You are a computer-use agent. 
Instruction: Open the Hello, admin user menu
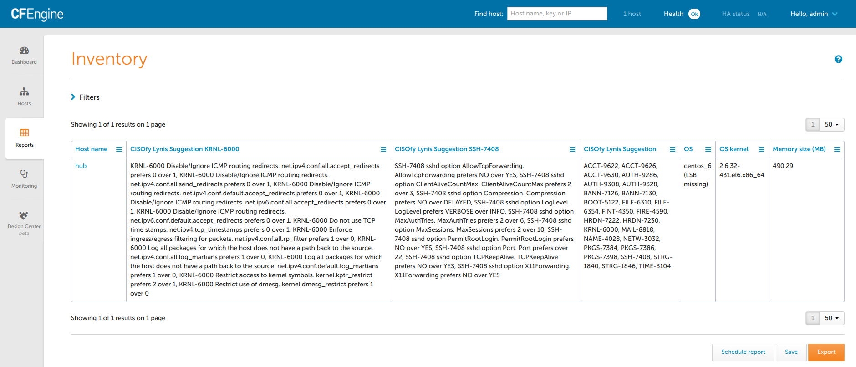(x=814, y=14)
